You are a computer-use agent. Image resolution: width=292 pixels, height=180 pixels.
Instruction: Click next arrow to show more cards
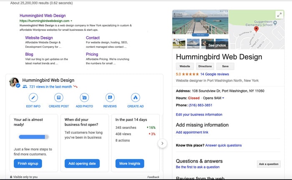click(162, 143)
